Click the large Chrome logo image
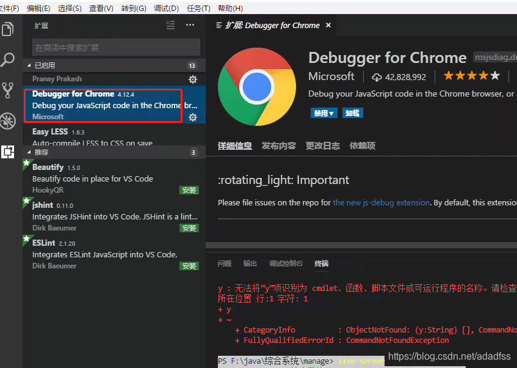This screenshot has width=517, height=368. 257,87
